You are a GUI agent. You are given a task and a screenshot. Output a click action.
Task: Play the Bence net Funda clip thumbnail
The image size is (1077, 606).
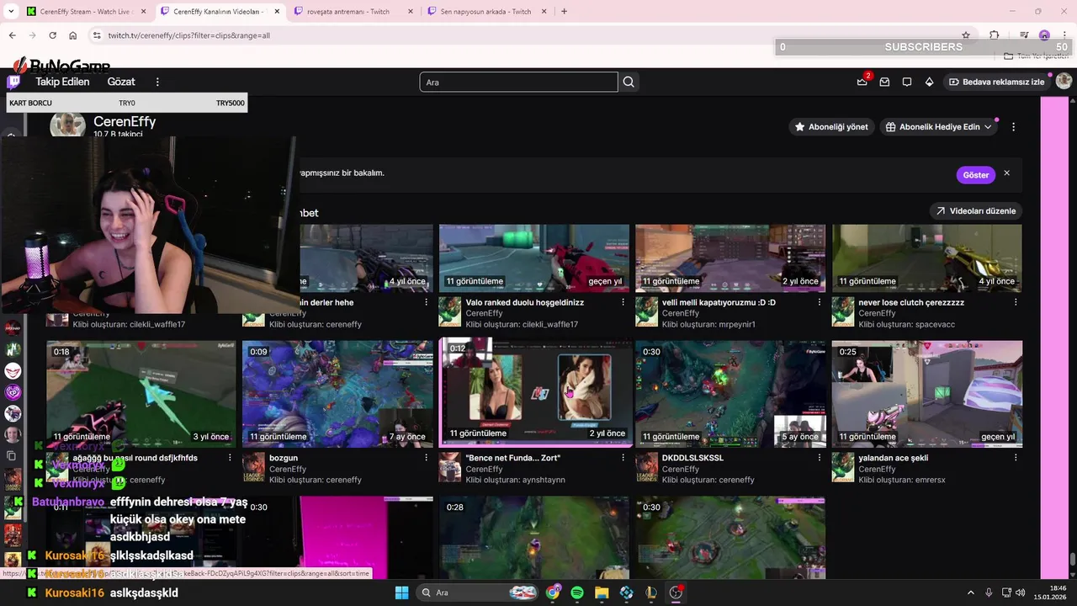pyautogui.click(x=533, y=393)
